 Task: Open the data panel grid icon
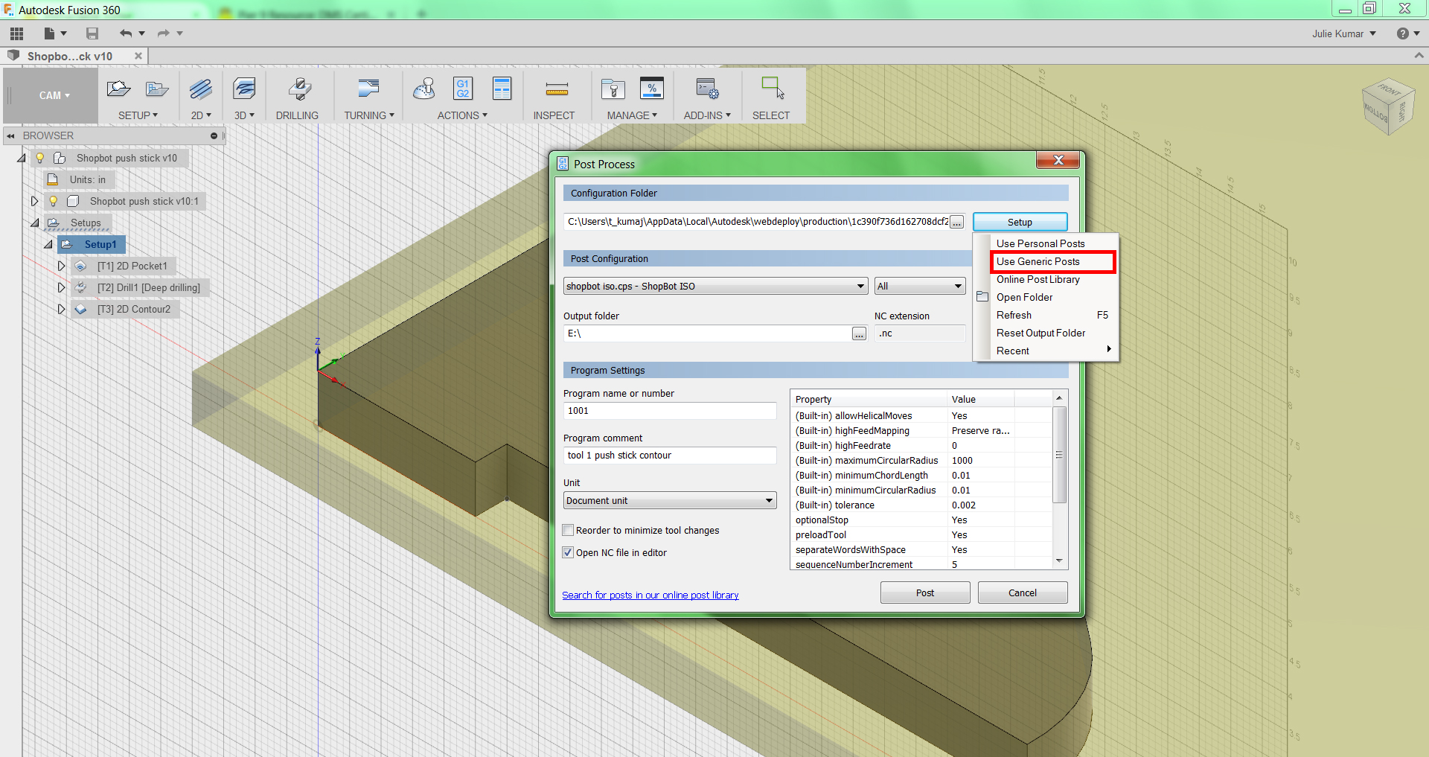pos(16,33)
